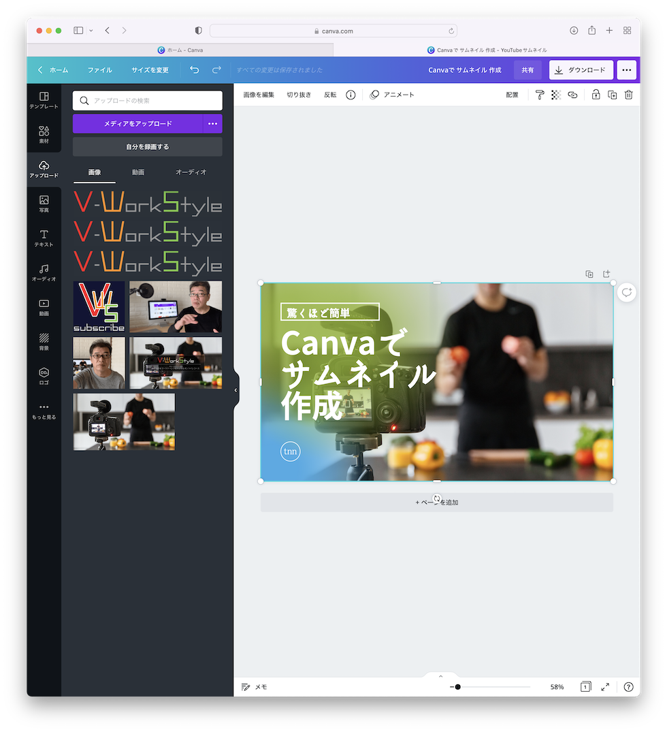Viewport: 667px width, 732px height.
Task: Click the link chain icon in the toolbar
Action: click(572, 95)
